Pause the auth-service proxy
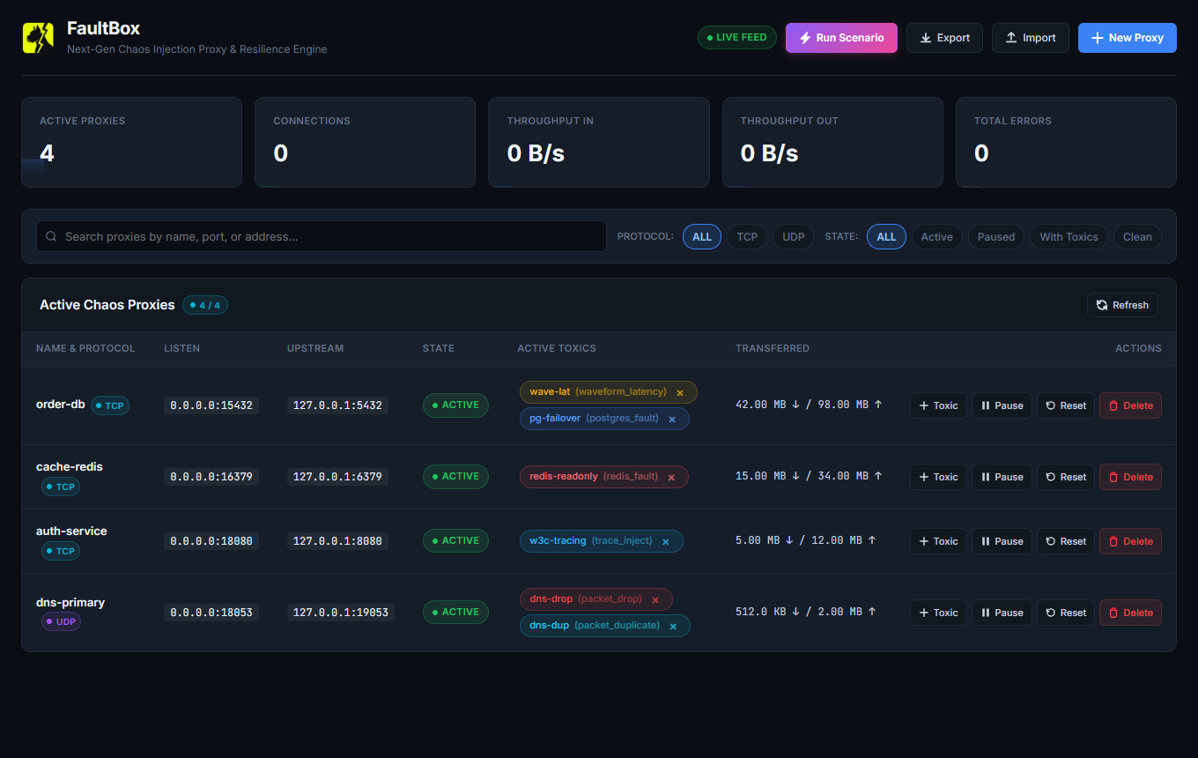 (1002, 541)
